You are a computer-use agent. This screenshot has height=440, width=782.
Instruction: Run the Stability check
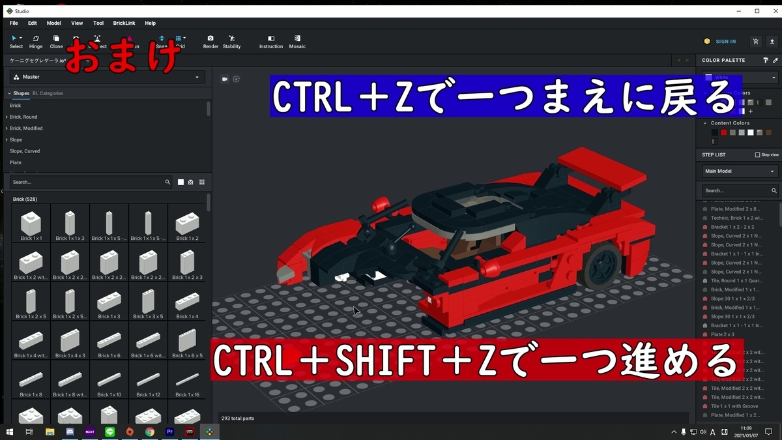coord(231,42)
